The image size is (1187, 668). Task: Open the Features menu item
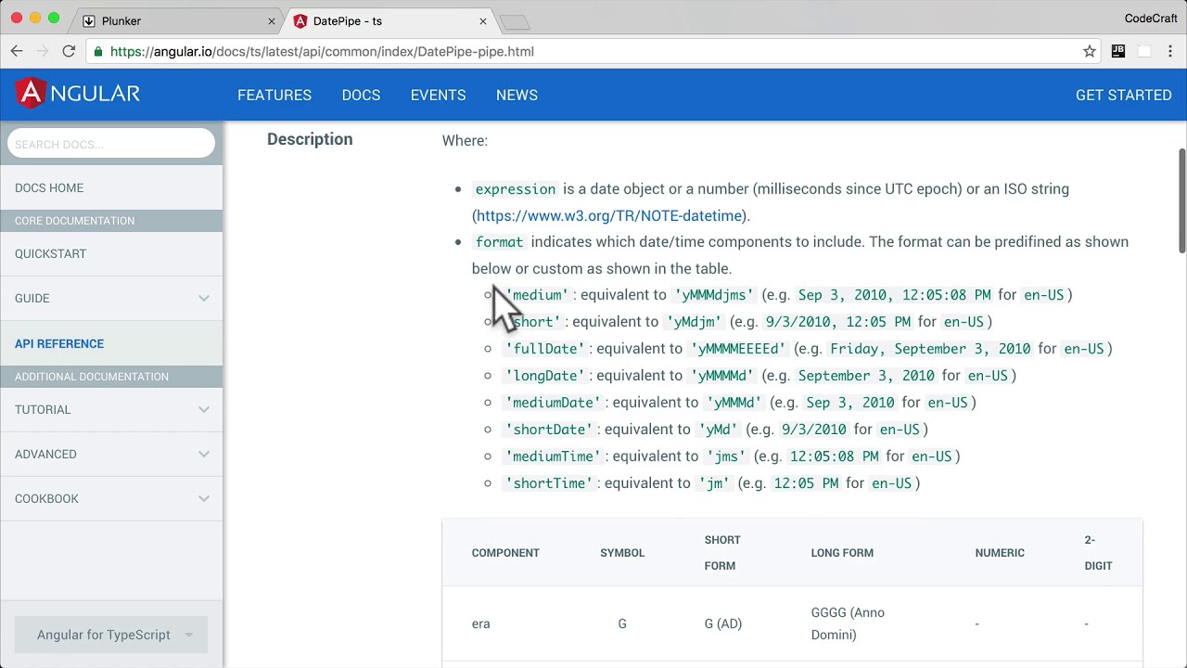[x=274, y=95]
